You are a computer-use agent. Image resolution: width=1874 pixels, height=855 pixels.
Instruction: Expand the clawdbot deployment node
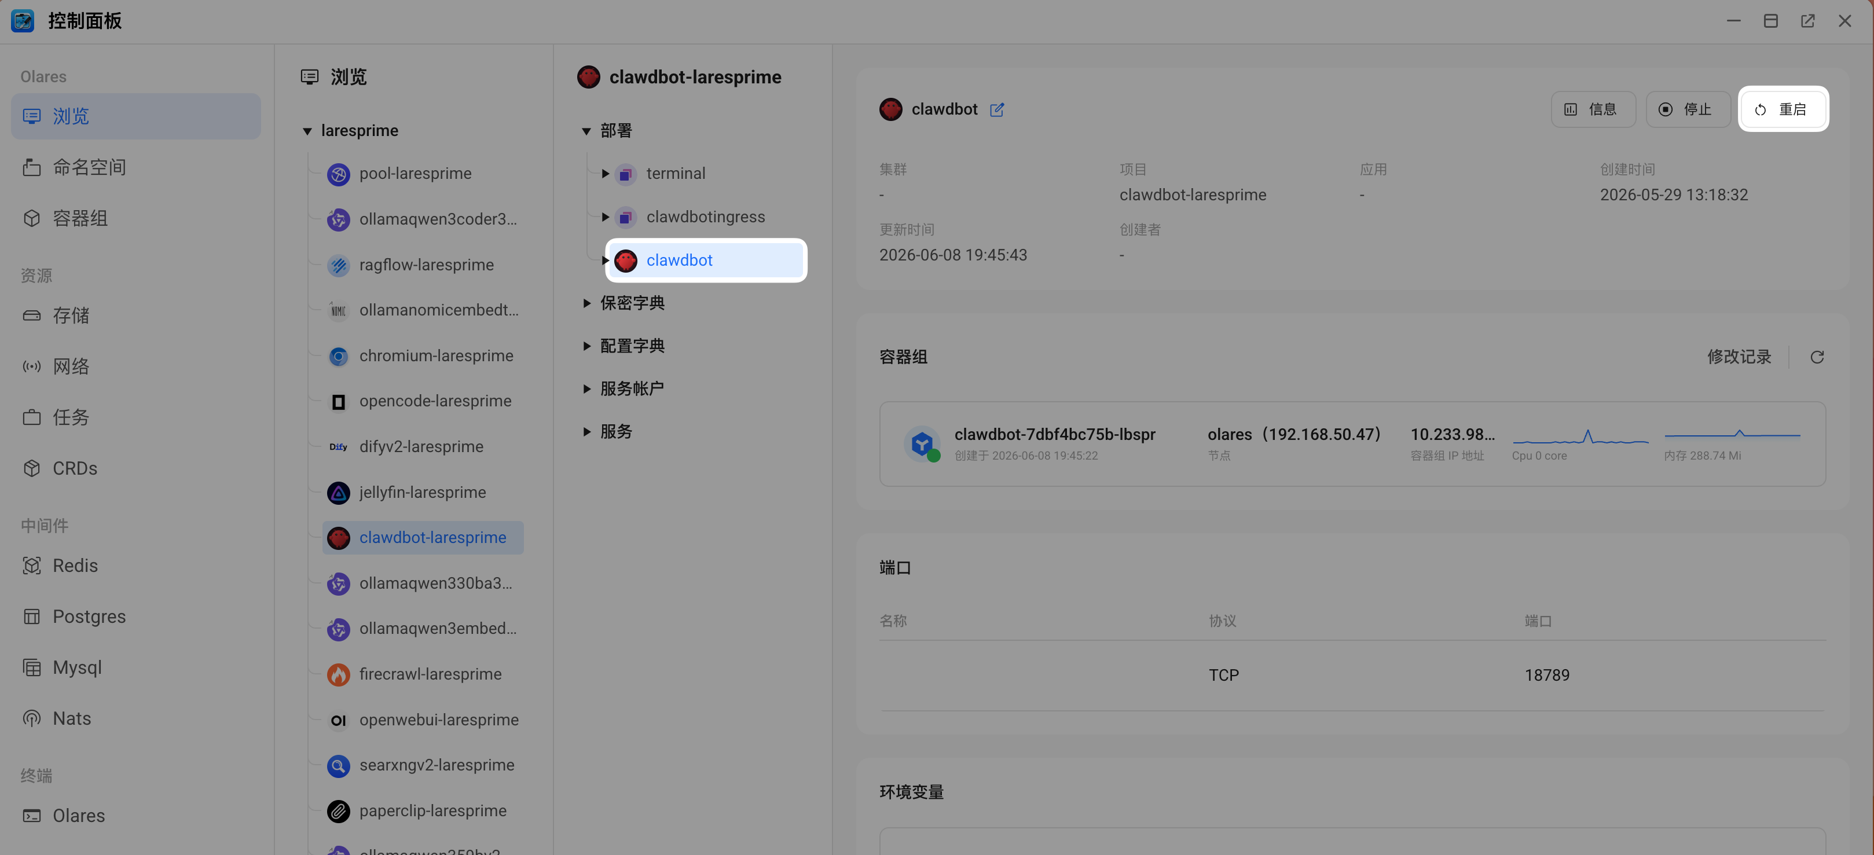pos(605,260)
